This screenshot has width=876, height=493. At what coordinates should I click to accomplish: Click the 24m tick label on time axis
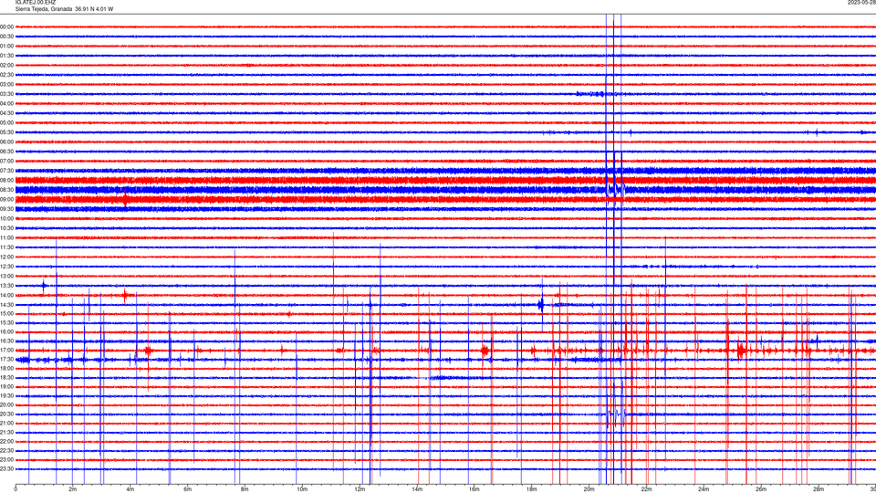click(x=704, y=489)
